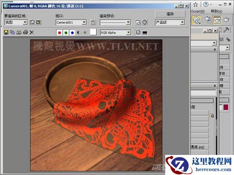Clear the rendered frame with X icon

tap(32, 32)
